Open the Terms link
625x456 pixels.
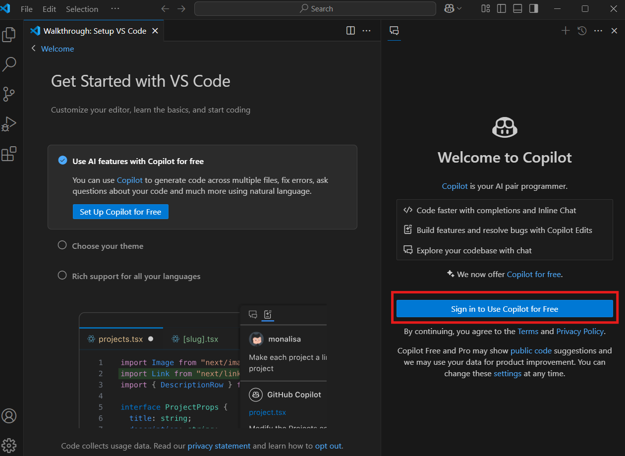(x=528, y=331)
